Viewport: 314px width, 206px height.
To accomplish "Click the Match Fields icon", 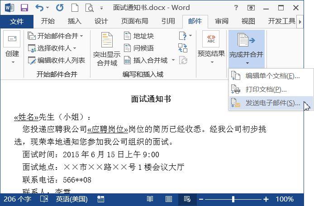I will (183, 48).
